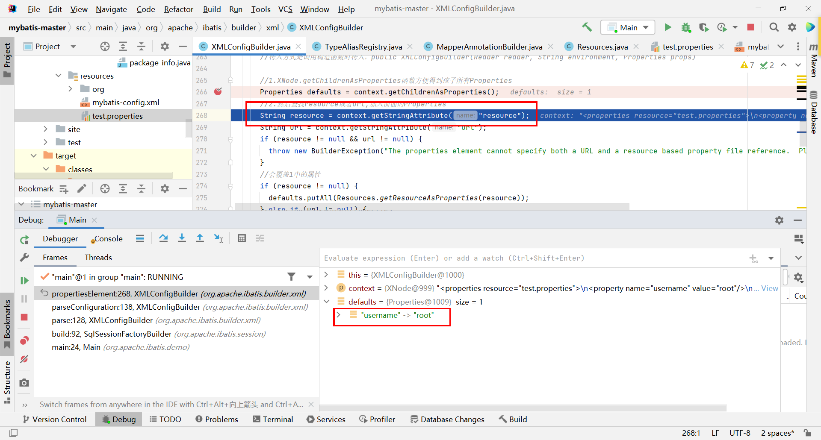Open mybatis-config.xml in the project tree
The width and height of the screenshot is (821, 440).
[x=126, y=103]
